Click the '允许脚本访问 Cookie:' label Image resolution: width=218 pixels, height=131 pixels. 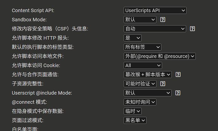coord(36,65)
